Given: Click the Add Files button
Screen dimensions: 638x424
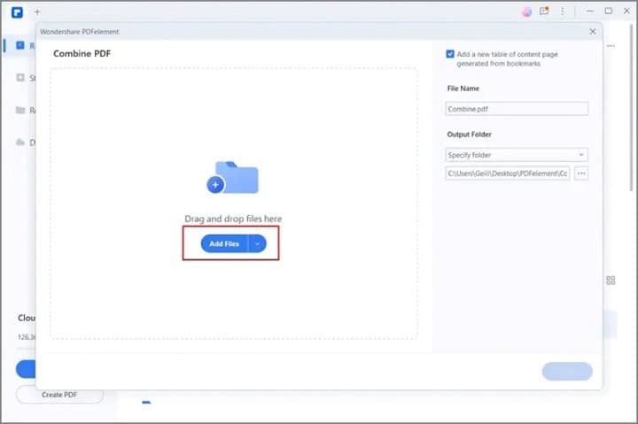Looking at the screenshot, I should (224, 243).
